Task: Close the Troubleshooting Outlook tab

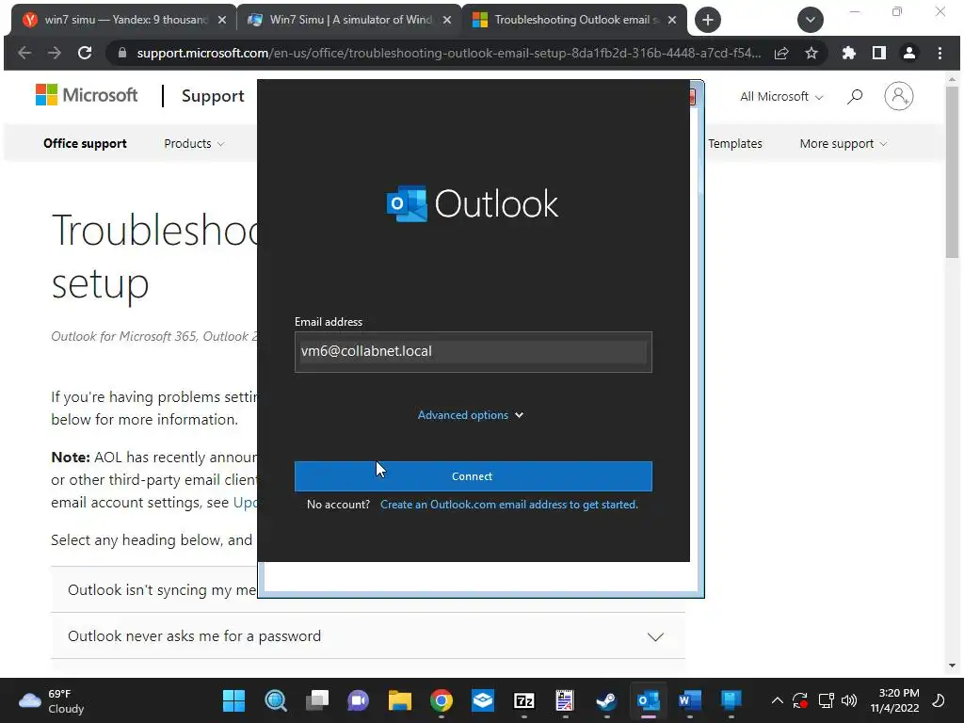Action: pos(672,20)
